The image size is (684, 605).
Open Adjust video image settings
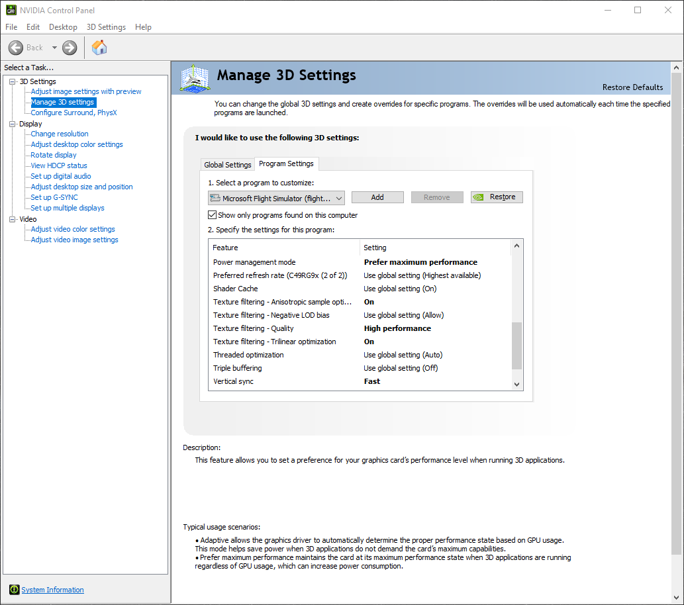(74, 240)
